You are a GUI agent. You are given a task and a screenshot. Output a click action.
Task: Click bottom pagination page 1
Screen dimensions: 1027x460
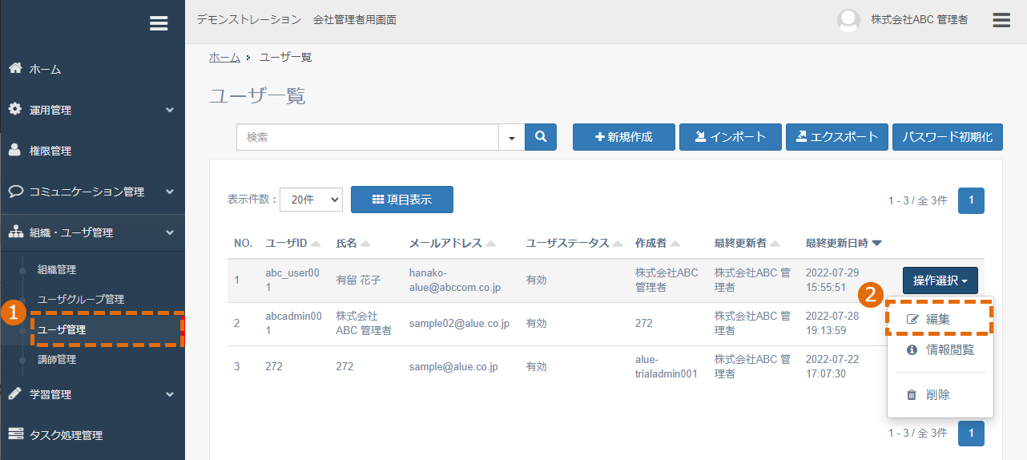(971, 434)
